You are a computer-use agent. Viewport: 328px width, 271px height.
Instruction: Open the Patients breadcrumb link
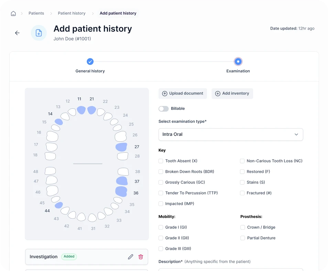coord(36,13)
